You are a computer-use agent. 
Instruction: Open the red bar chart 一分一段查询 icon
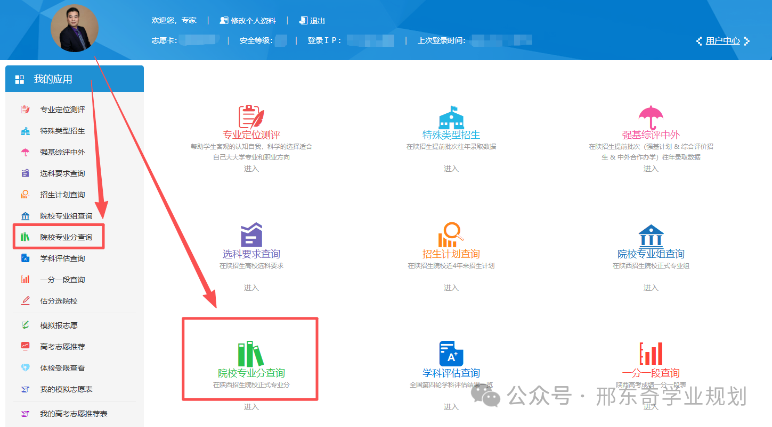651,354
